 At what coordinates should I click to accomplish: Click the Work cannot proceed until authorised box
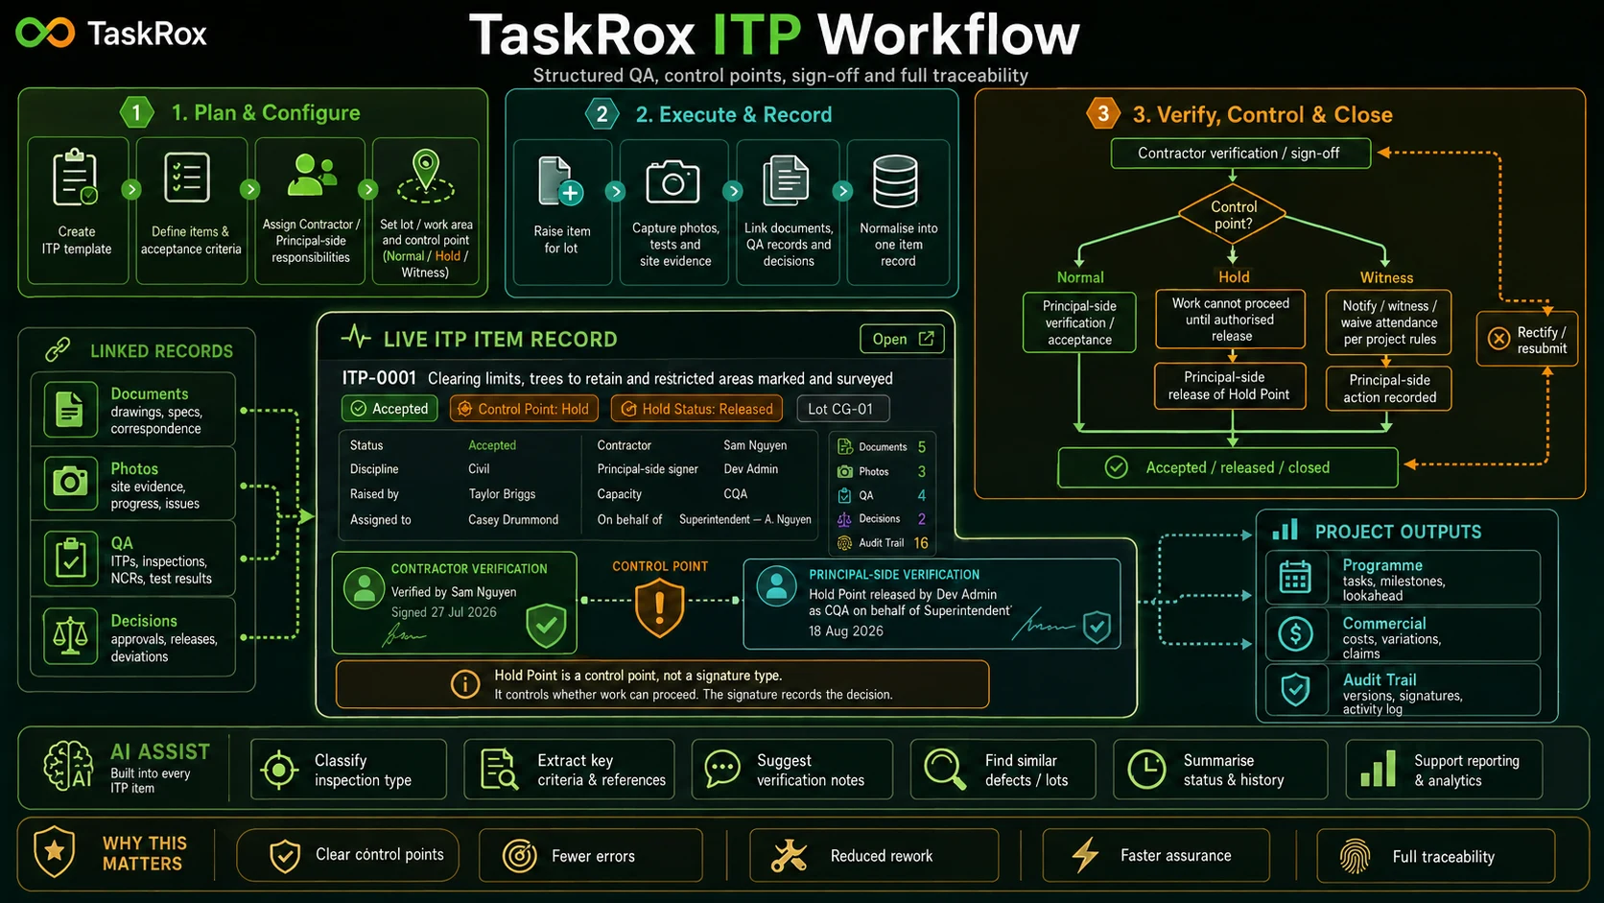click(1231, 320)
